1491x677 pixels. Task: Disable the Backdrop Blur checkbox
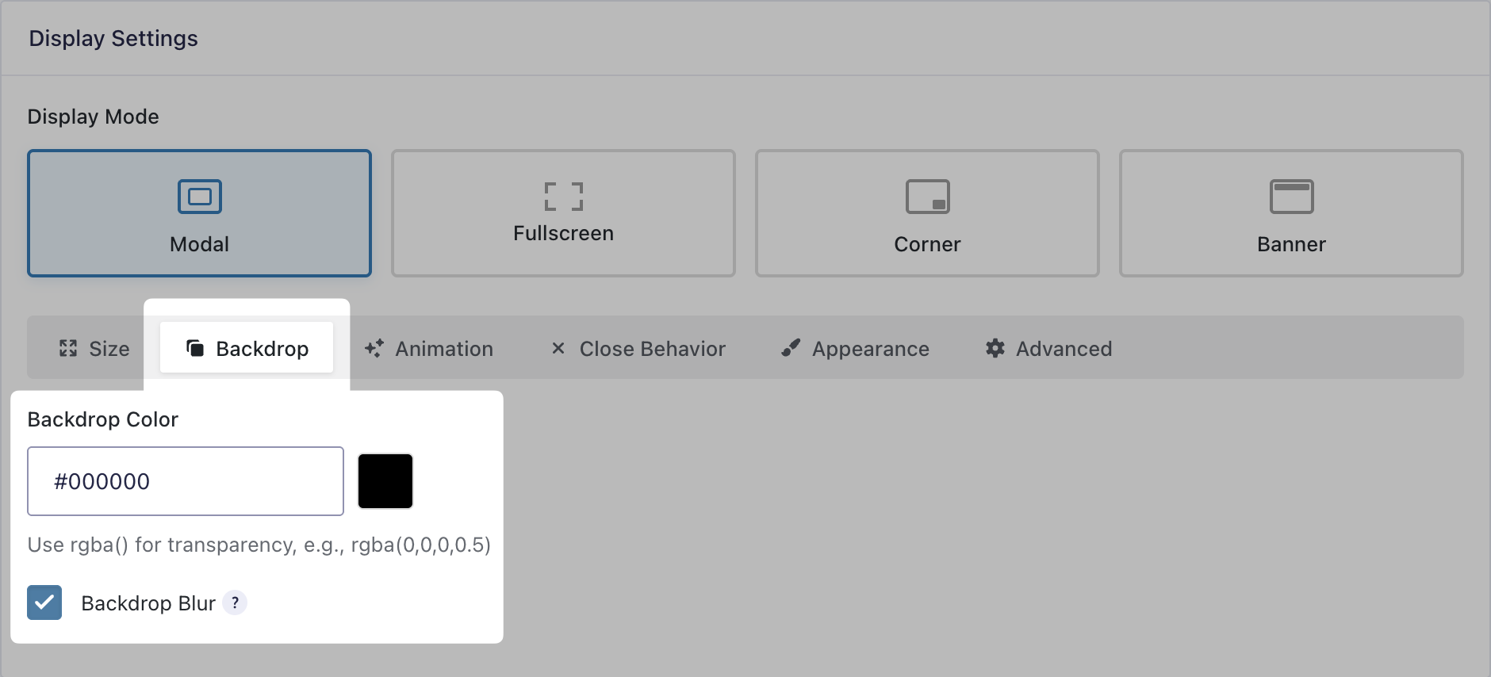pos(44,602)
